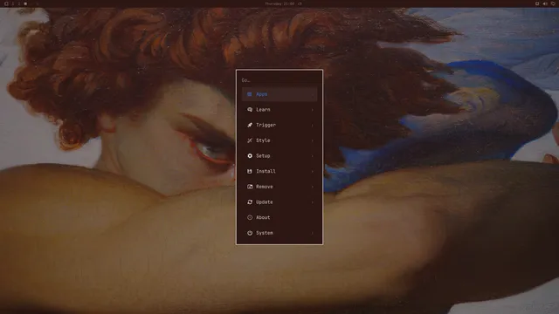The width and height of the screenshot is (559, 314).
Task: Expand the Learn submenu chevron
Action: coord(313,110)
